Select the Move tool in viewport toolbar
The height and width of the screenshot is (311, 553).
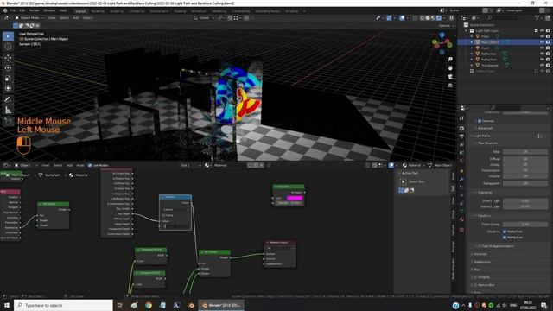click(8, 58)
